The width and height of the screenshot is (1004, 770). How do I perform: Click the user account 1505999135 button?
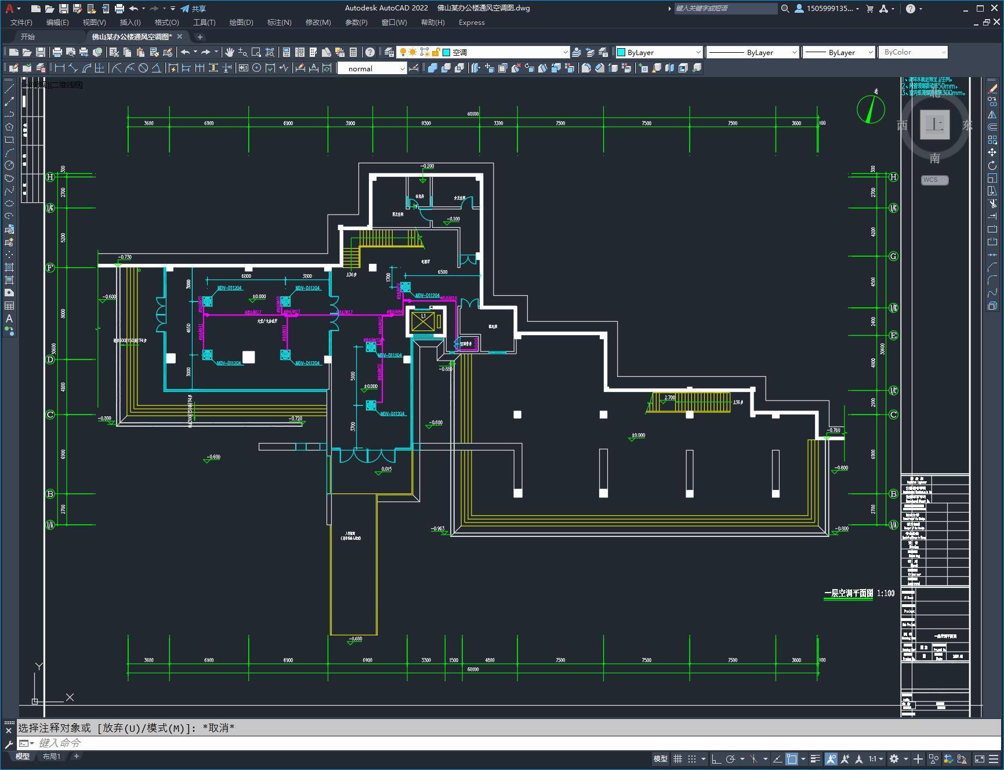tap(827, 8)
